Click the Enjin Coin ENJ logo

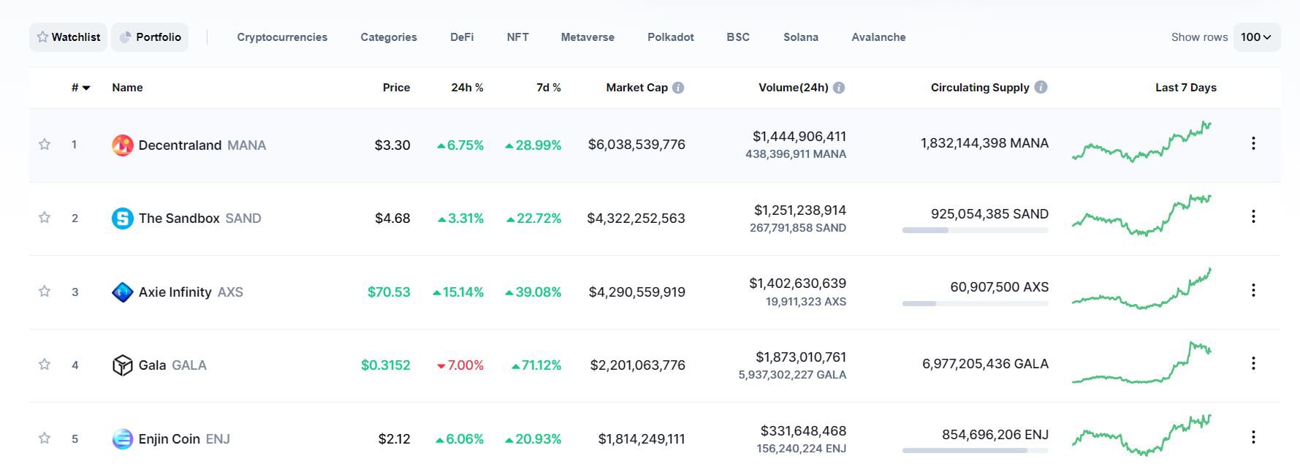tap(122, 439)
